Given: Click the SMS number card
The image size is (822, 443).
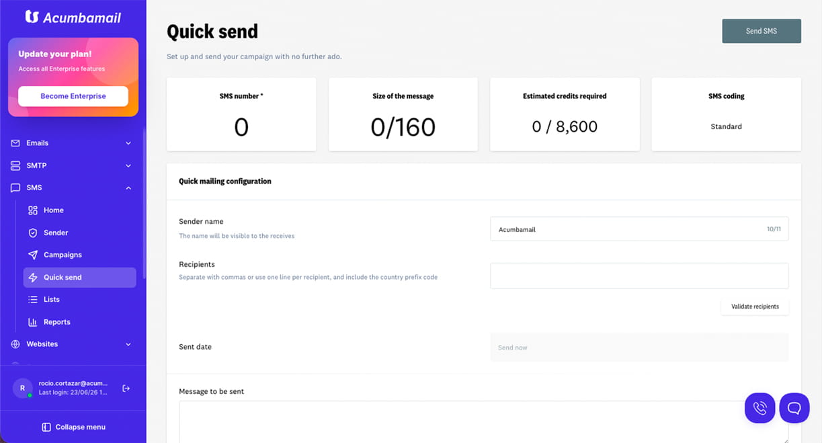Looking at the screenshot, I should pos(241,114).
